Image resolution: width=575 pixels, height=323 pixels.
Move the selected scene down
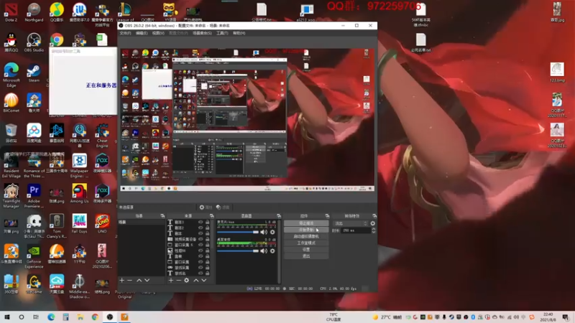(147, 280)
